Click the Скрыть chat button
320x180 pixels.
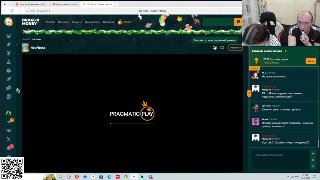(x=255, y=68)
